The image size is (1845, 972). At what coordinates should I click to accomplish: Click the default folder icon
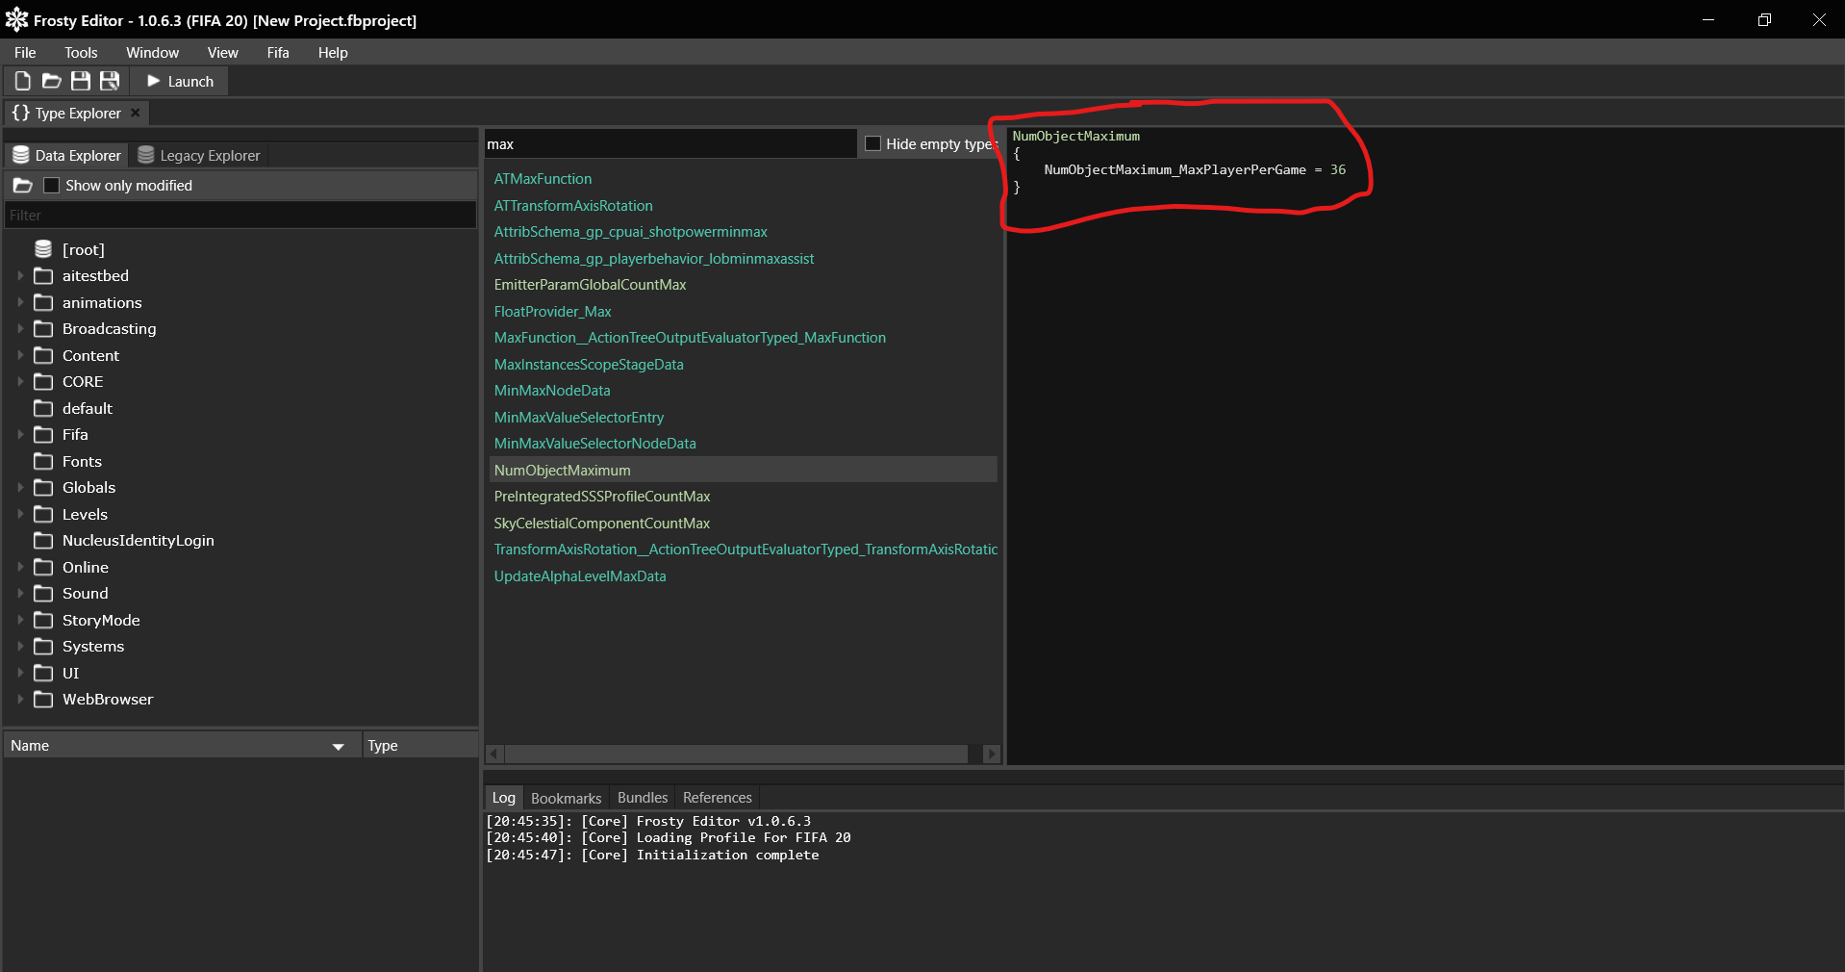(43, 408)
